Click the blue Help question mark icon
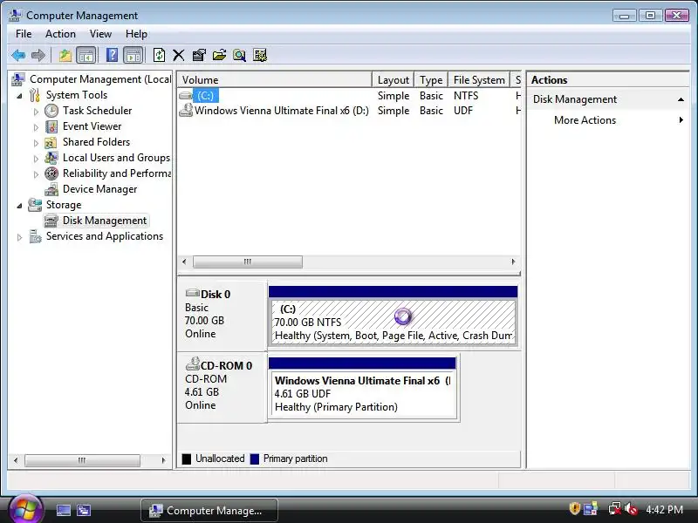 tap(113, 55)
